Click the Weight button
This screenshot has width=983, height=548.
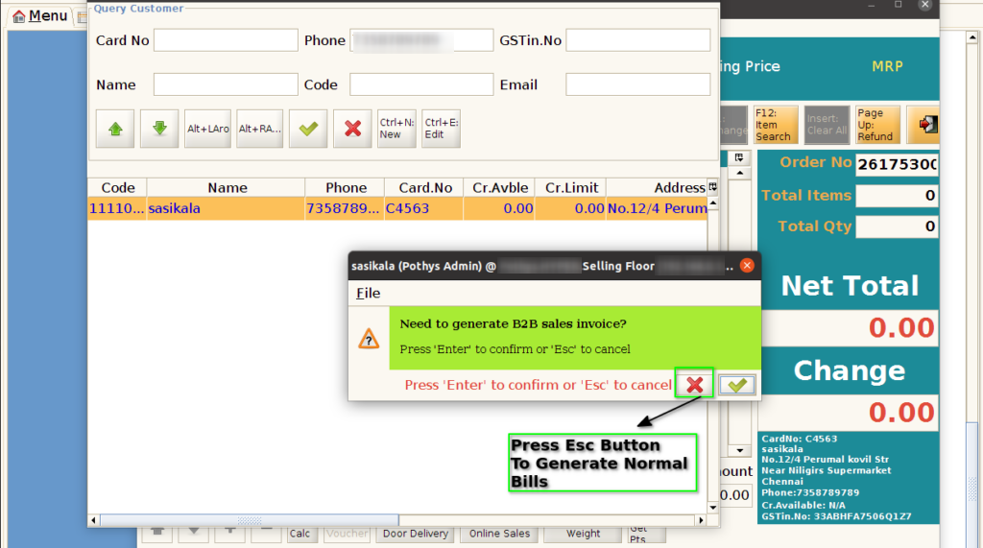[583, 534]
